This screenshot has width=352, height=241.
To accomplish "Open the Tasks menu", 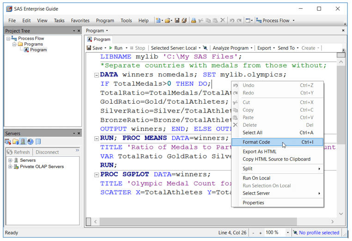I will [59, 20].
